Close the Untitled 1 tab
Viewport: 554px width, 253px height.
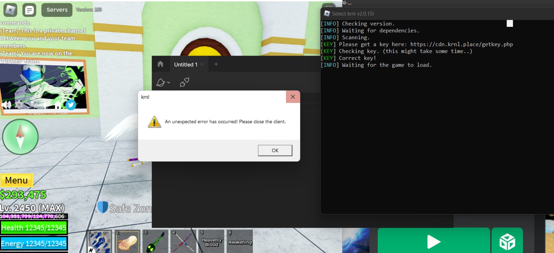202,65
